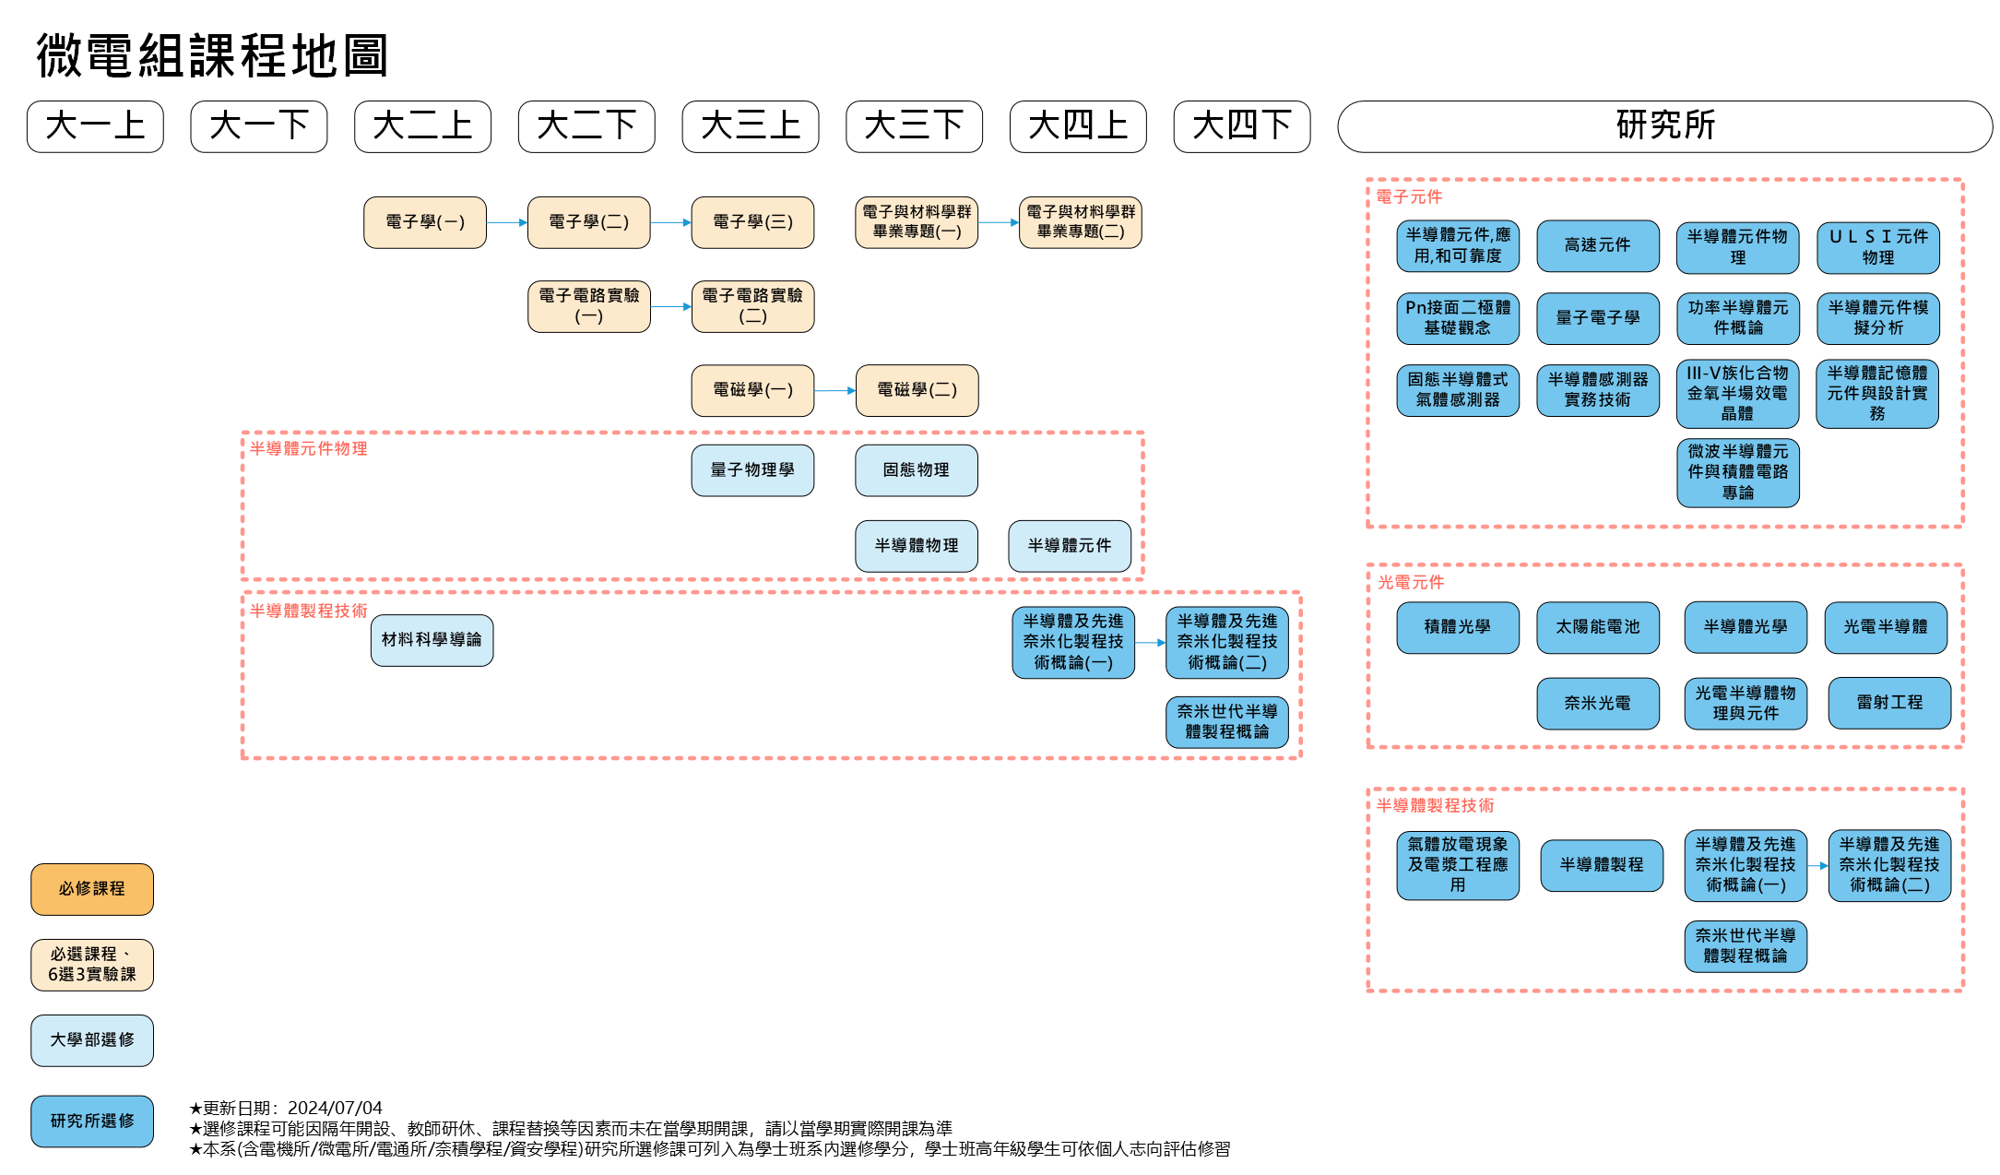
Task: Click the 電子學(一) course box
Action: [x=424, y=222]
